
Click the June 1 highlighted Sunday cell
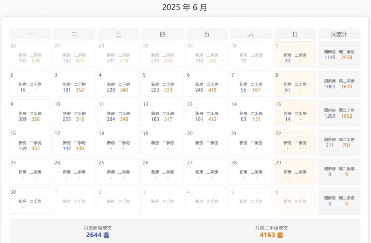tap(295, 54)
